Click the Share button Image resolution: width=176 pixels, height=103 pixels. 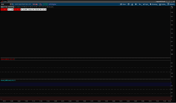pyautogui.click(x=123, y=4)
